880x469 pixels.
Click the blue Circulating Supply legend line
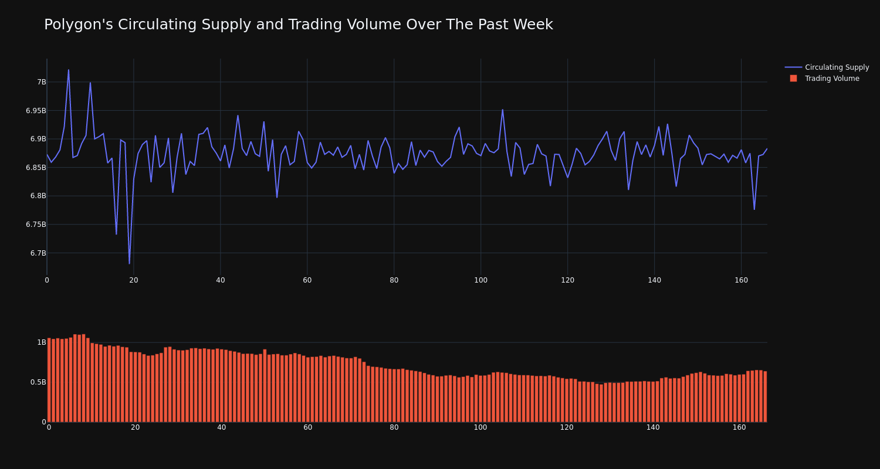[793, 67]
